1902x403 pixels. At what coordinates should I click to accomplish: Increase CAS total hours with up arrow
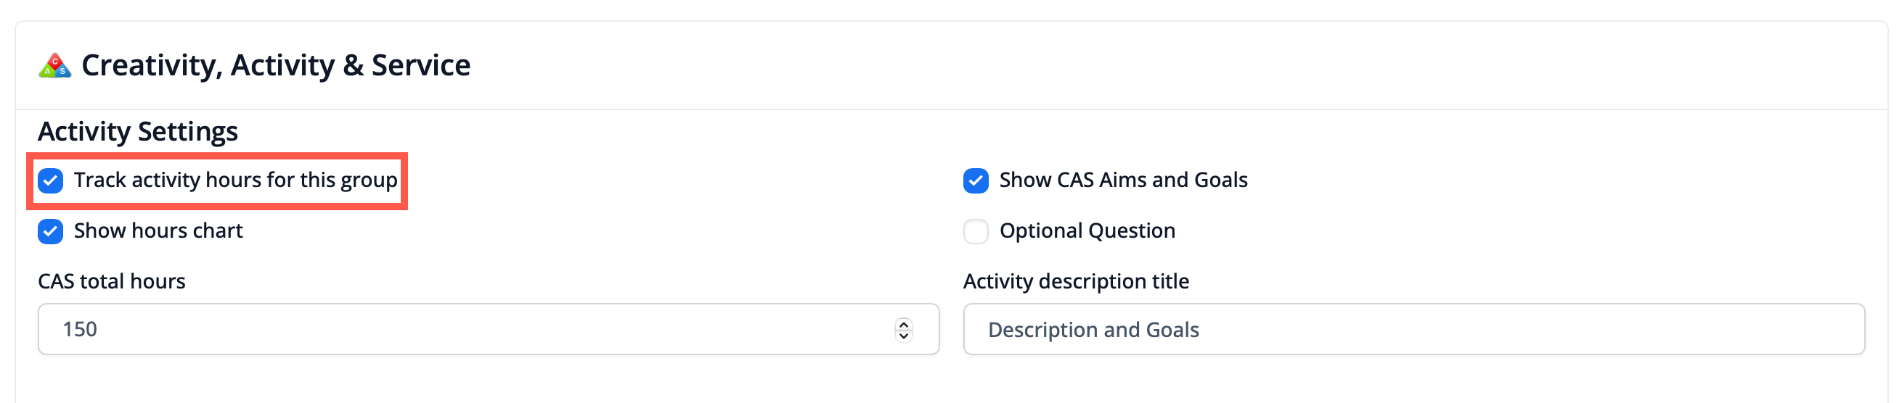903,323
